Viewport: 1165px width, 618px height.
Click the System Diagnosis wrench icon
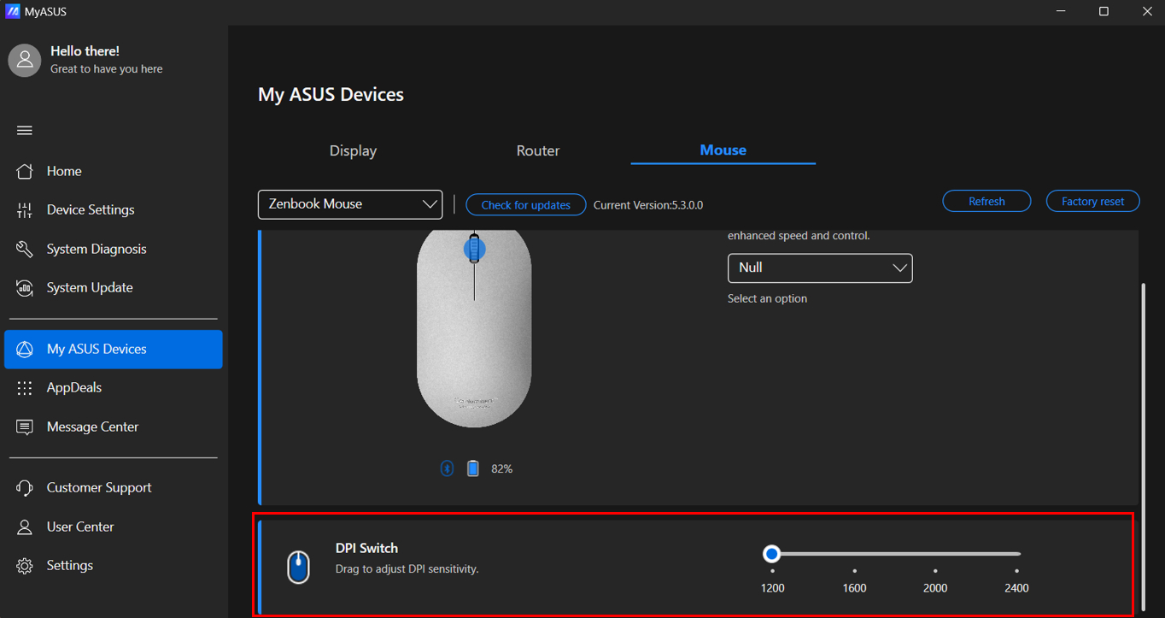click(x=25, y=249)
